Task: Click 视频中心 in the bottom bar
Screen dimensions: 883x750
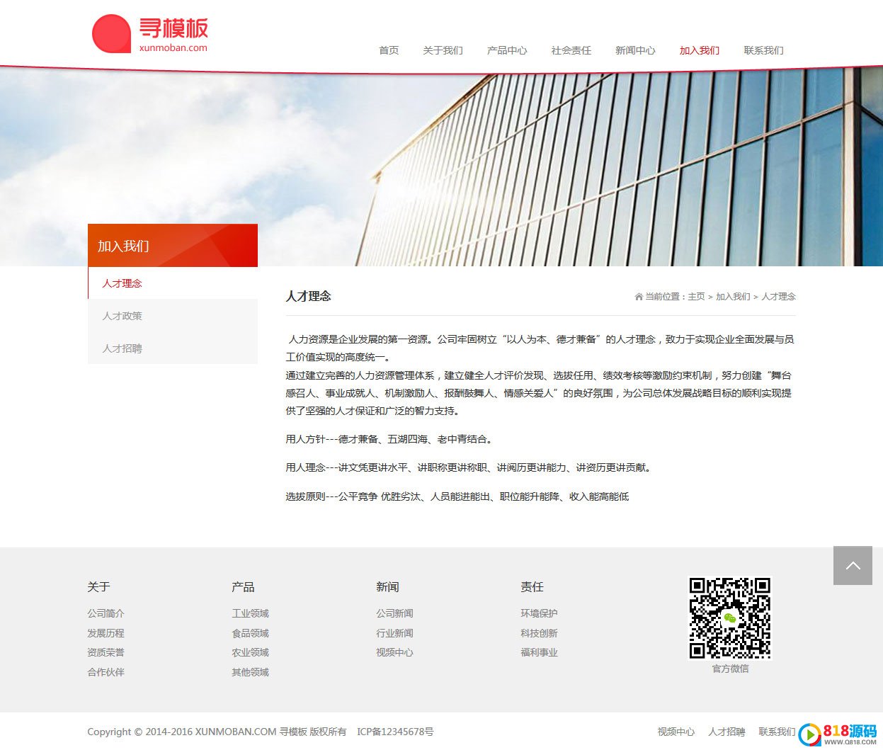Action: [676, 732]
